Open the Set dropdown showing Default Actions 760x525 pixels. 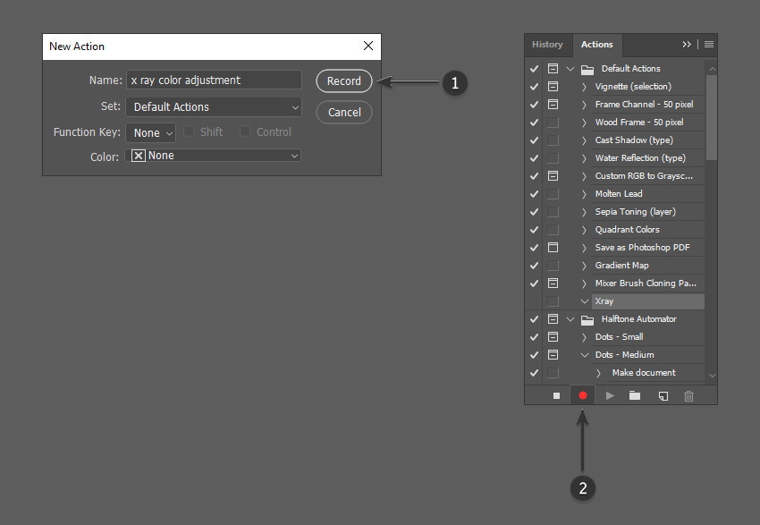214,107
